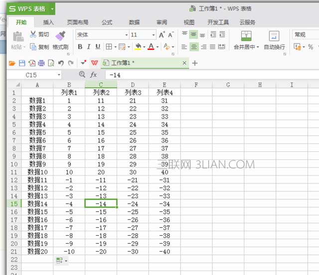The height and width of the screenshot is (275, 319).
Task: Expand the Name Box dropdown for C15
Action: click(x=59, y=75)
